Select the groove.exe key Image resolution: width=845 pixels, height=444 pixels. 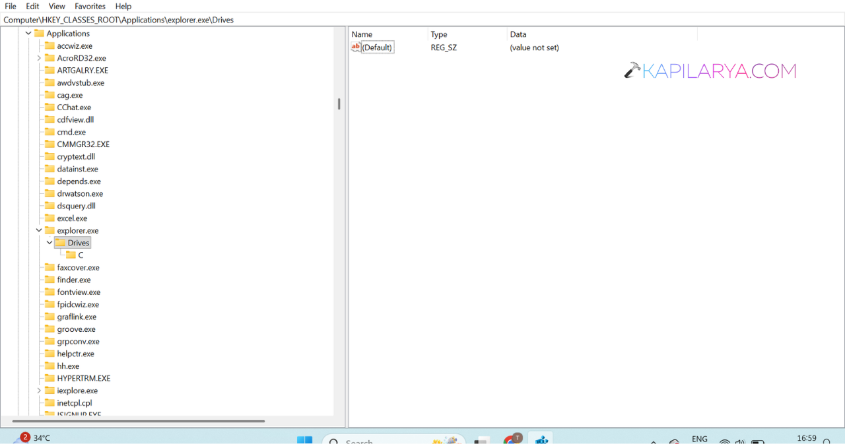(76, 329)
